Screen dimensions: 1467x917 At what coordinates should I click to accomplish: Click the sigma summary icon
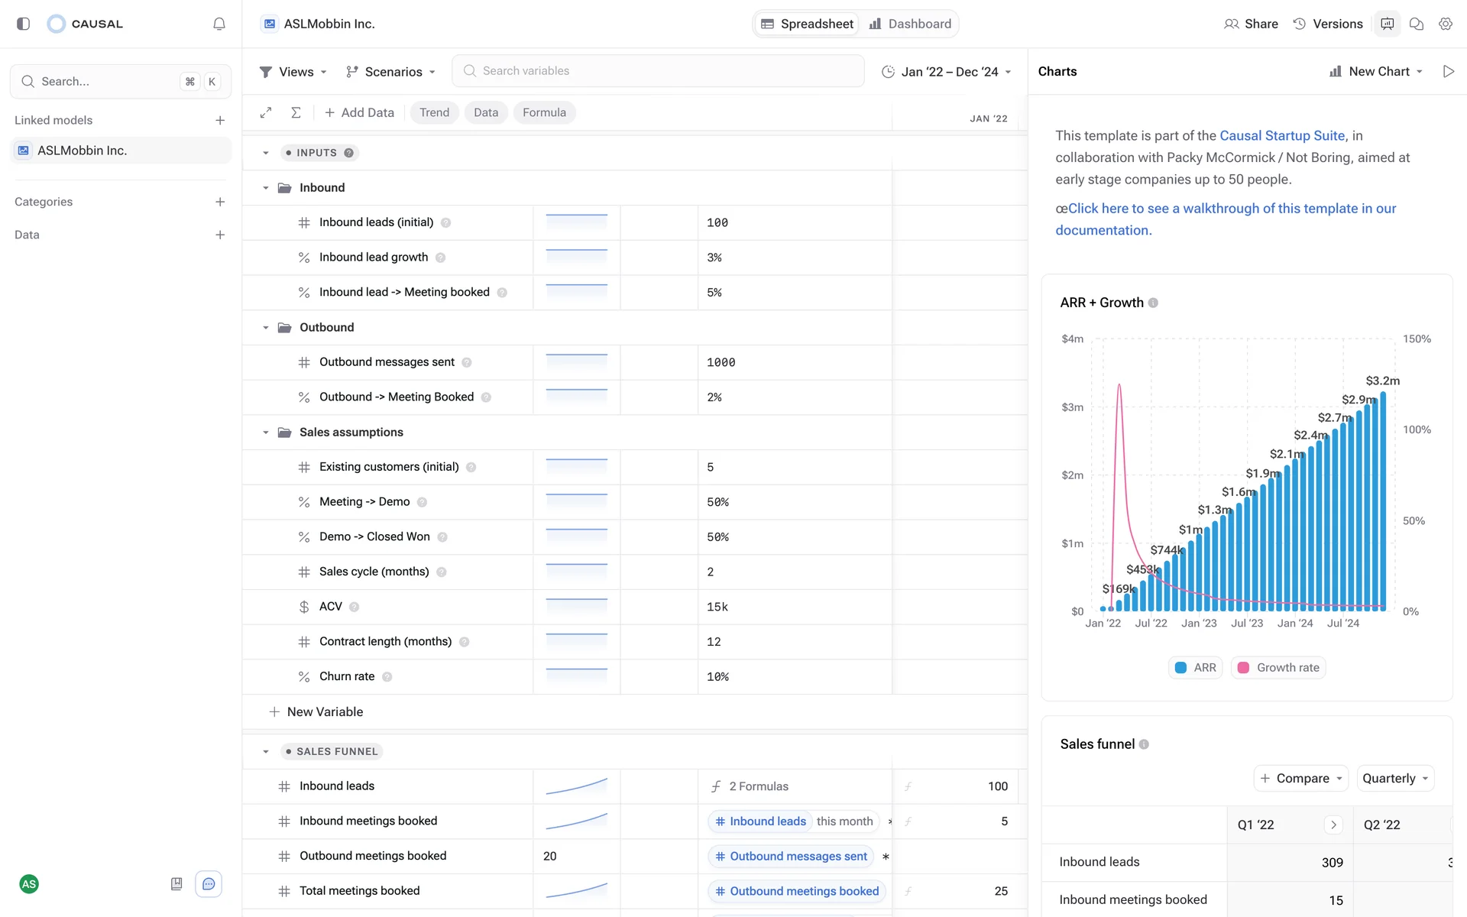[x=296, y=112]
